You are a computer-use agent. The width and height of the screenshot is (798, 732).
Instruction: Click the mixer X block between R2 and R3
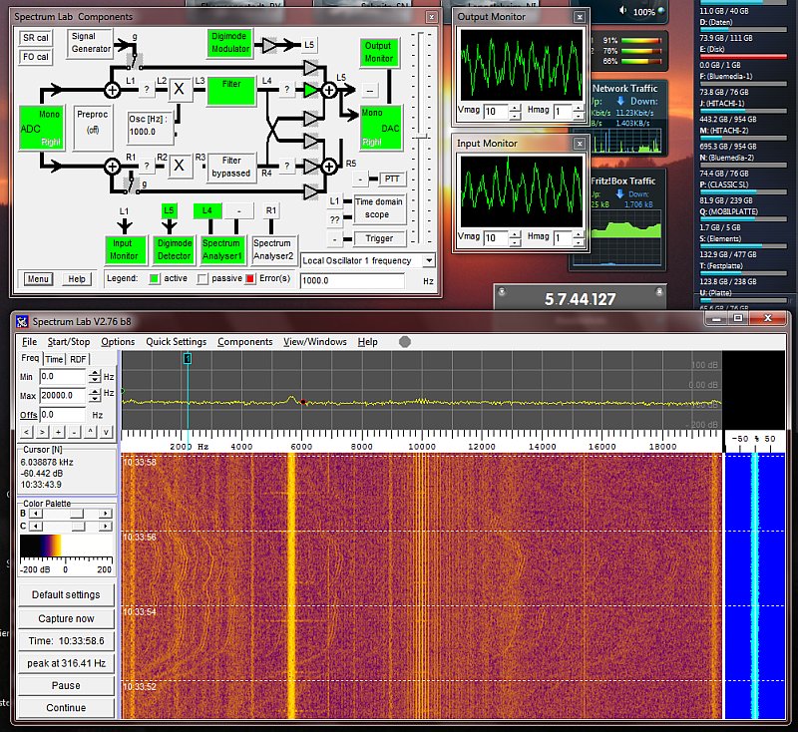click(180, 166)
